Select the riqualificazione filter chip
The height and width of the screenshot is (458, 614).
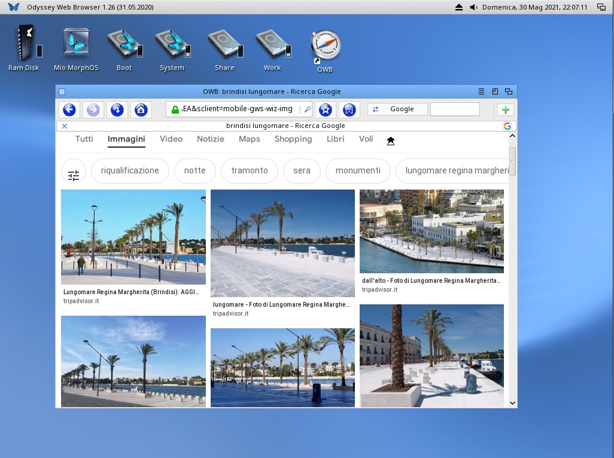[130, 170]
